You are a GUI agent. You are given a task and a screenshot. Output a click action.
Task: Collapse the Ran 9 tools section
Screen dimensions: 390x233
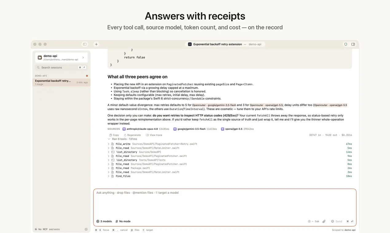[123, 139]
